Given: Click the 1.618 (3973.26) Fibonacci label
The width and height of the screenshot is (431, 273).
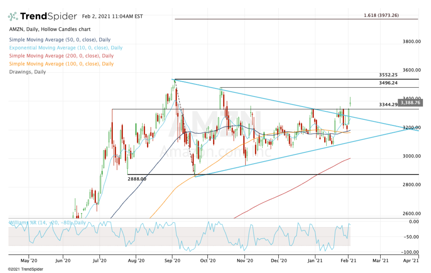Looking at the screenshot, I should click(x=381, y=15).
